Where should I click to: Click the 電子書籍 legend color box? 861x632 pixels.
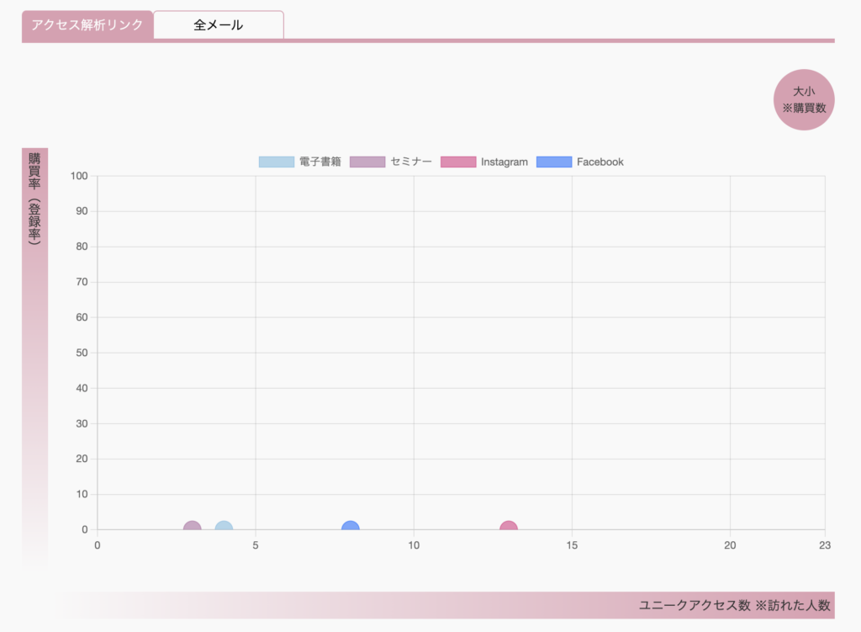point(276,162)
